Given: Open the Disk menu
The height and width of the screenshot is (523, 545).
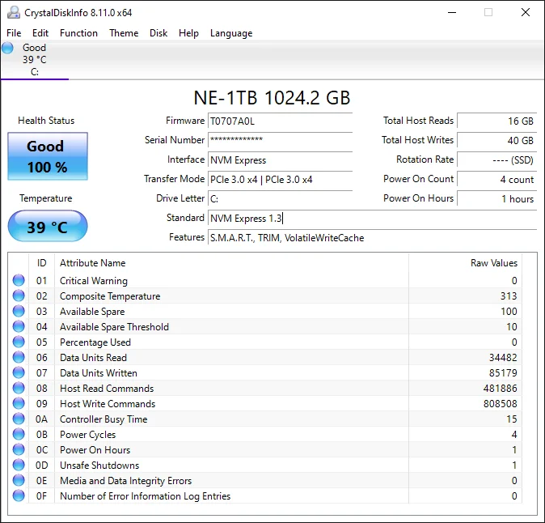Looking at the screenshot, I should coord(158,33).
